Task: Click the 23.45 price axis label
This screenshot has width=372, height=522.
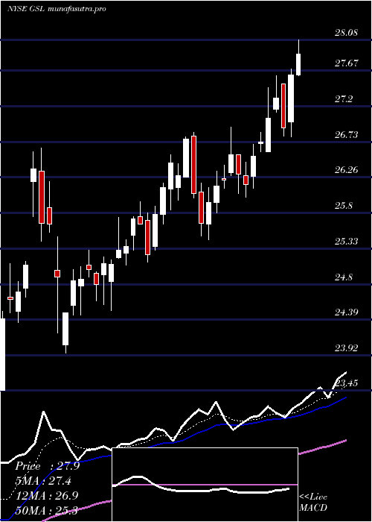Action: (x=347, y=383)
